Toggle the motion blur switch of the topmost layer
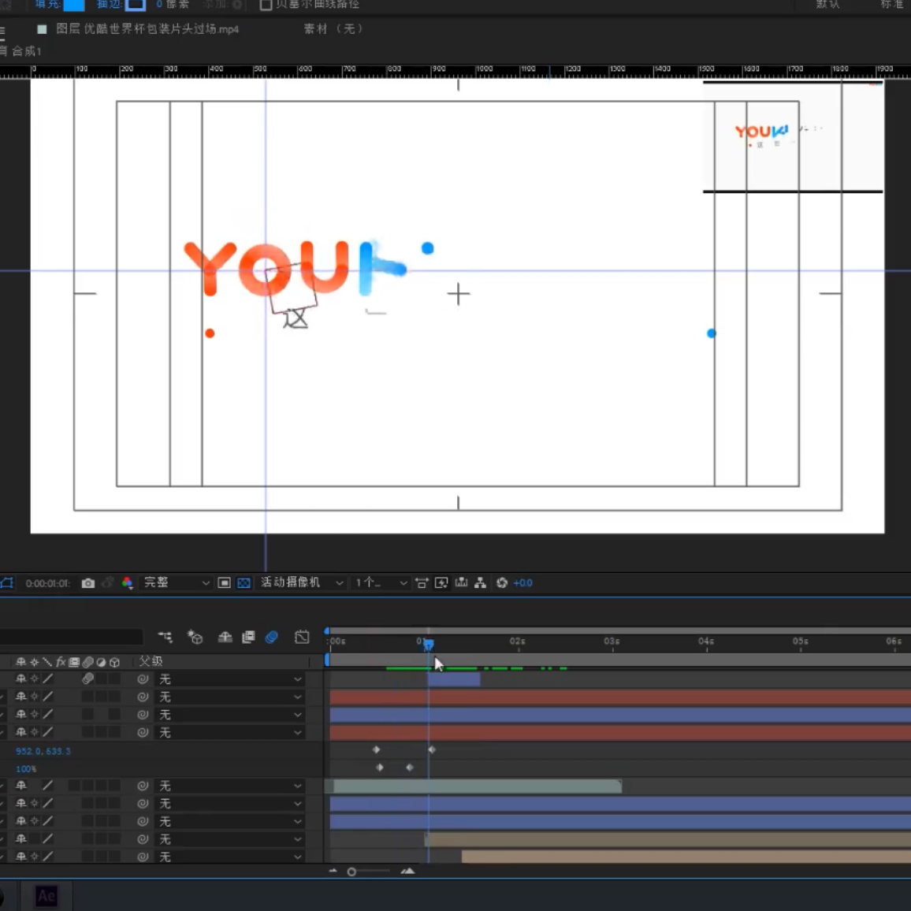Viewport: 911px width, 911px height. 87,679
